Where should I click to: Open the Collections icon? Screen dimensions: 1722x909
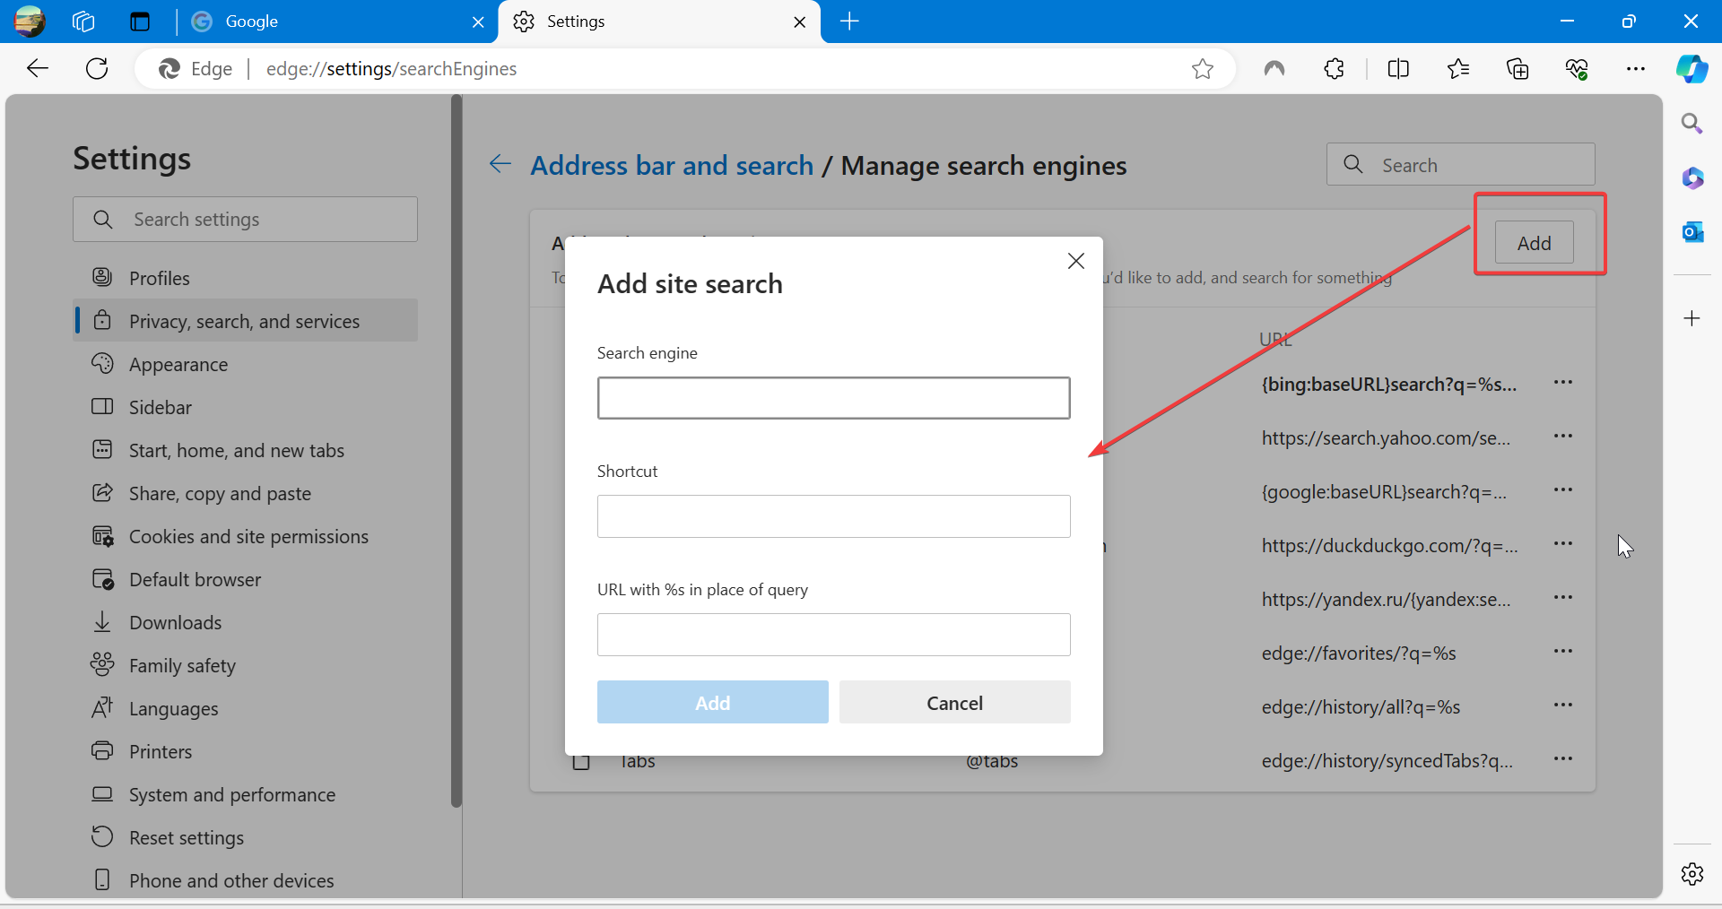click(1518, 68)
